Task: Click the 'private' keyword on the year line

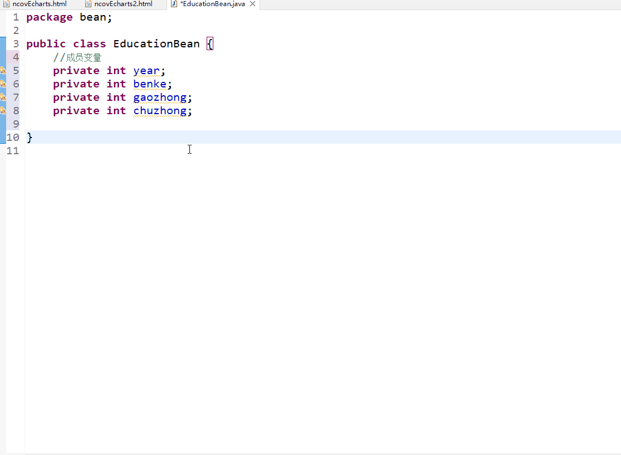Action: (76, 71)
